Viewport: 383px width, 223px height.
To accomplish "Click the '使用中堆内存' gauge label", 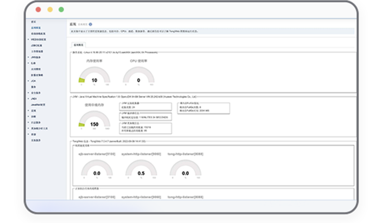I will [94, 105].
